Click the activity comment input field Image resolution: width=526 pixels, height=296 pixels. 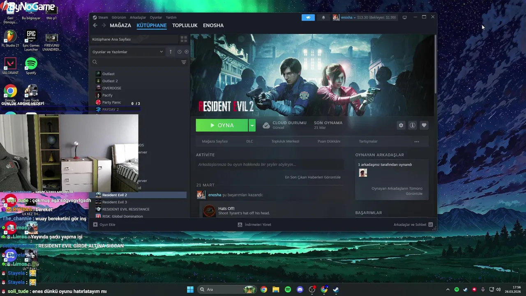pos(270,164)
